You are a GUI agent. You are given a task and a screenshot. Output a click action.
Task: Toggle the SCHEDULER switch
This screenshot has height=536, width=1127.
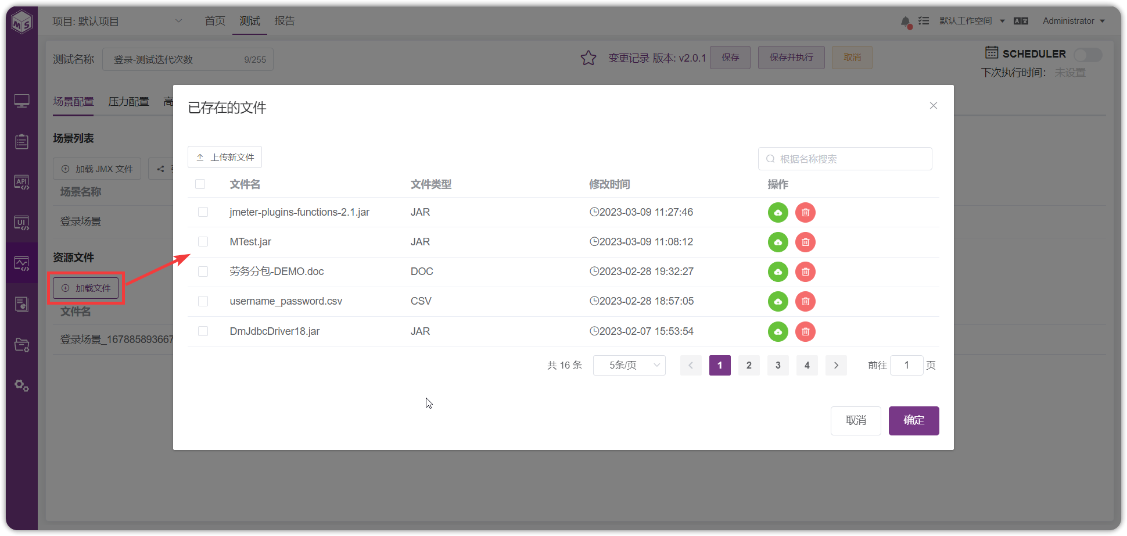(1087, 55)
